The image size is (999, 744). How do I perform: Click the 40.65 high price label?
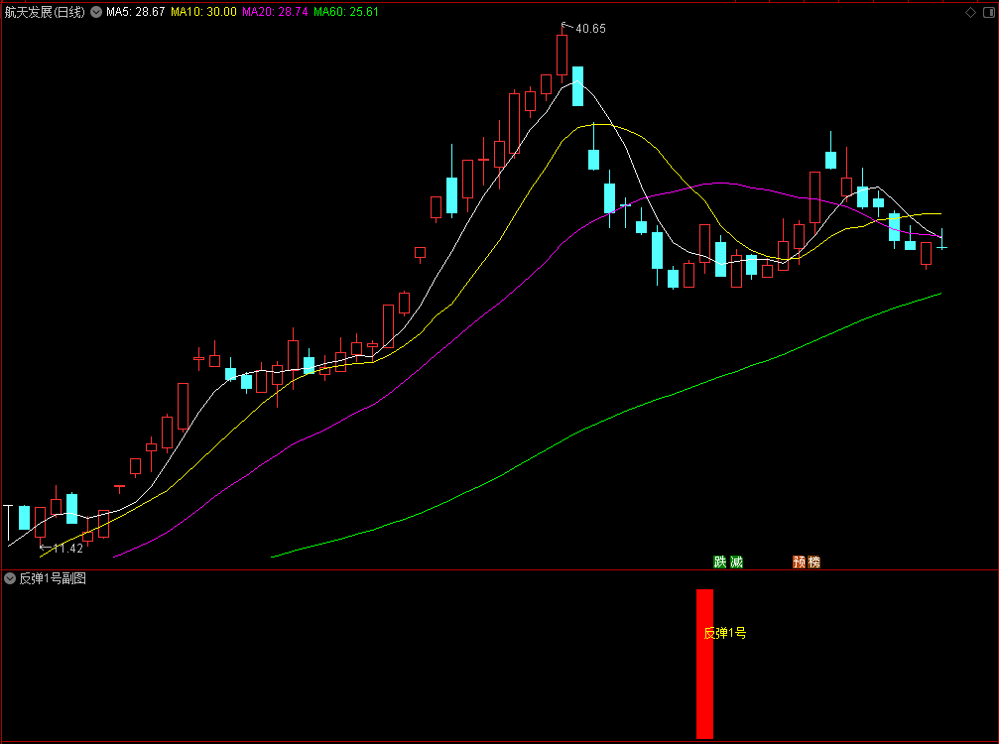[x=590, y=29]
